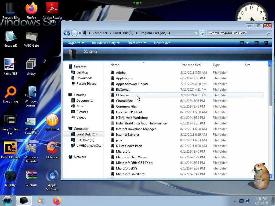Select CD Drive (E:) in navigation pane
This screenshot has width=275, height=206.
tap(85, 140)
